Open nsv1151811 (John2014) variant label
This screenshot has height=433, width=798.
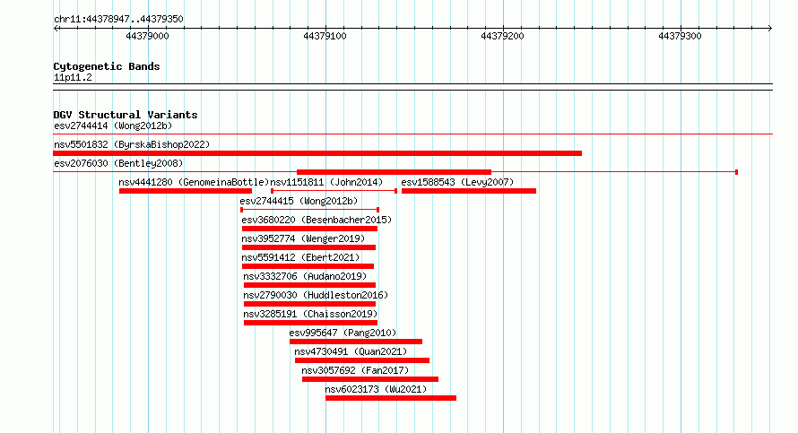(x=326, y=182)
